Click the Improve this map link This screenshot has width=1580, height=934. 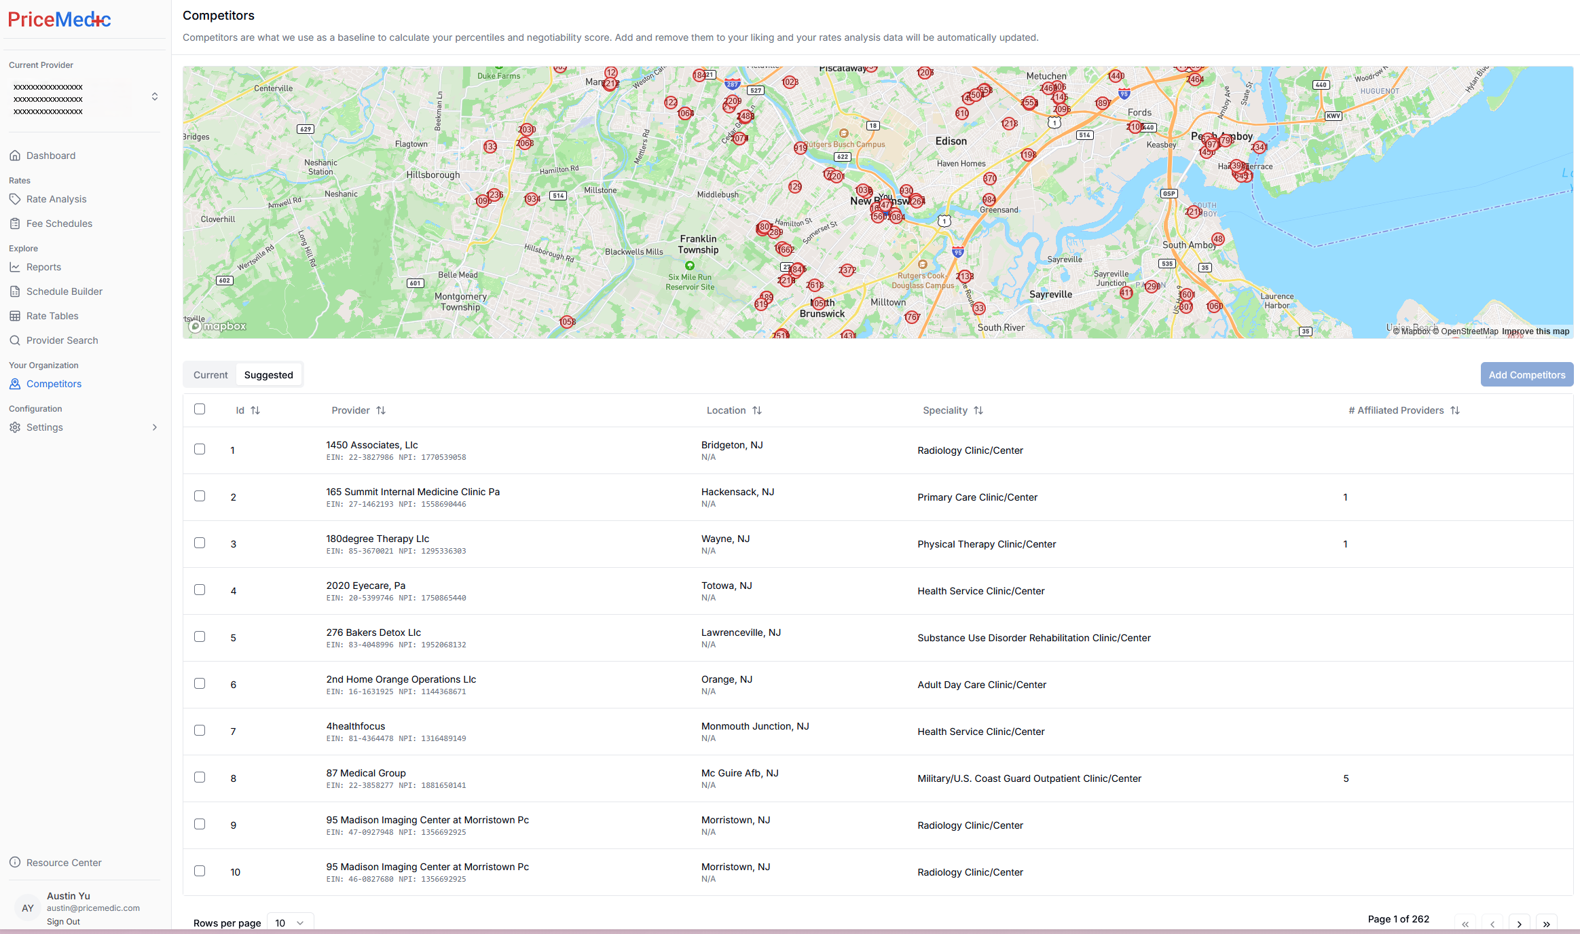point(1535,331)
